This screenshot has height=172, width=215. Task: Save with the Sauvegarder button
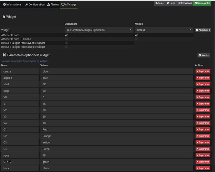(202, 3)
